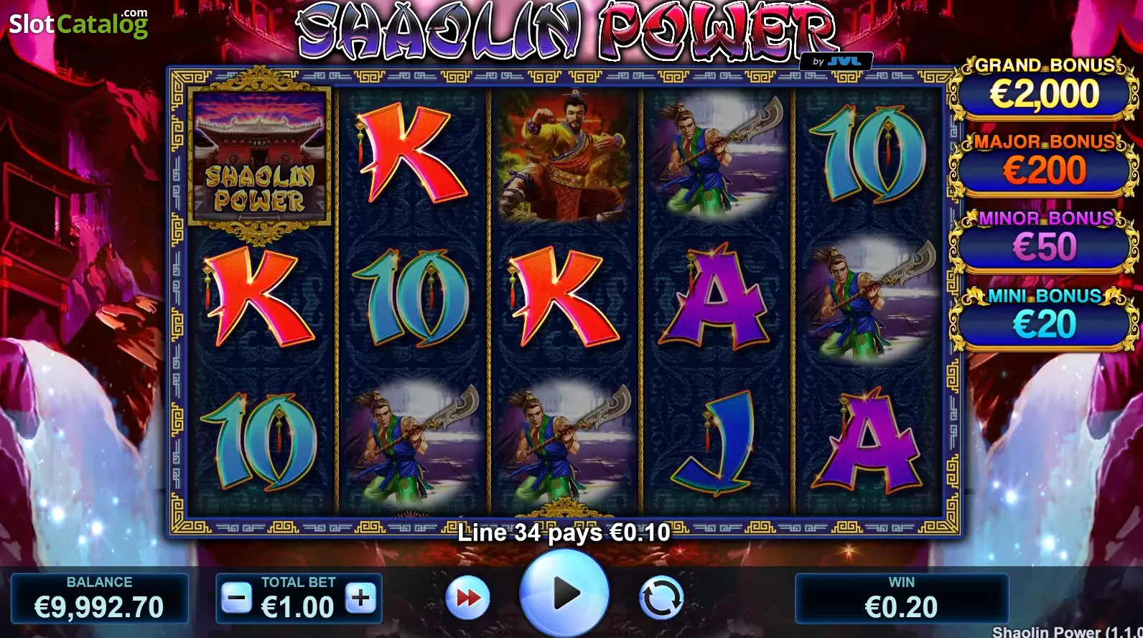Click the warrior symbol on reel four top row
The image size is (1143, 638).
[x=717, y=156]
